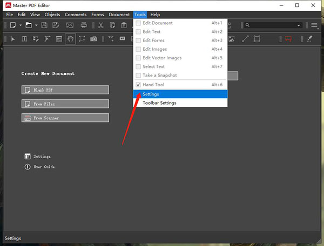Expand the New document dropdown arrow

21,25
